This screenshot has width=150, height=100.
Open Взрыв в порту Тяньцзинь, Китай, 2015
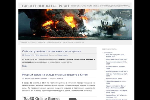[x=115, y=55]
